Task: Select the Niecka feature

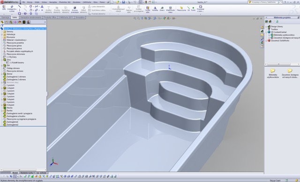Action: (x=9, y=108)
